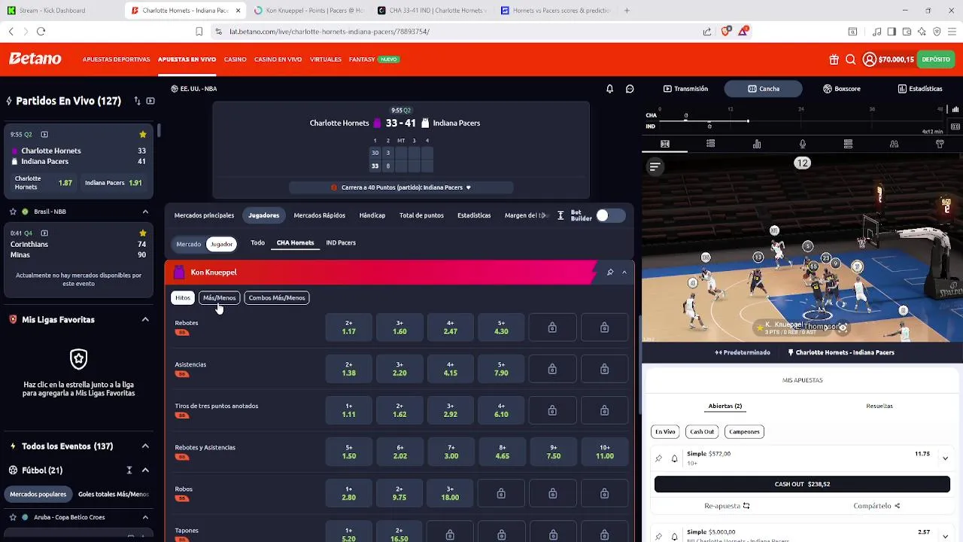Select the Más/Menos filter pill
The height and width of the screenshot is (542, 963).
click(219, 297)
